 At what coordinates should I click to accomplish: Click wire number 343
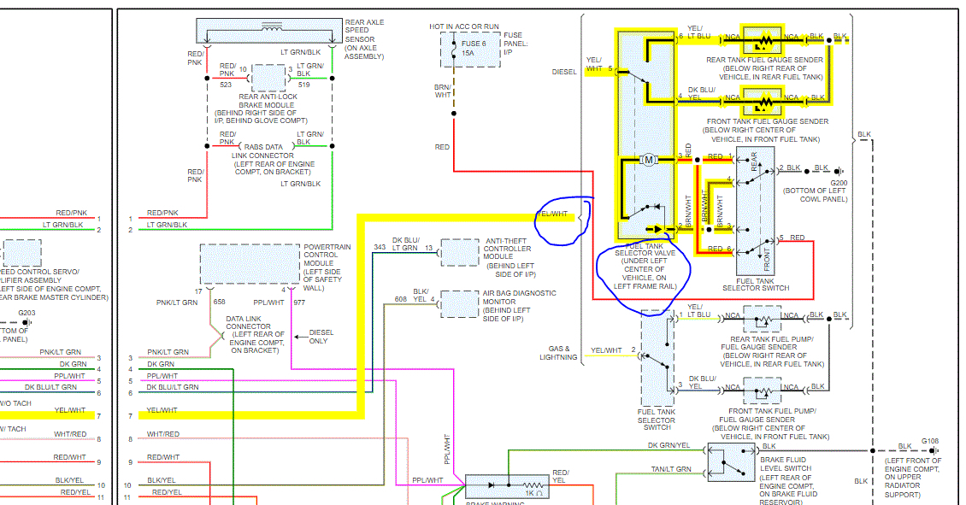click(380, 247)
